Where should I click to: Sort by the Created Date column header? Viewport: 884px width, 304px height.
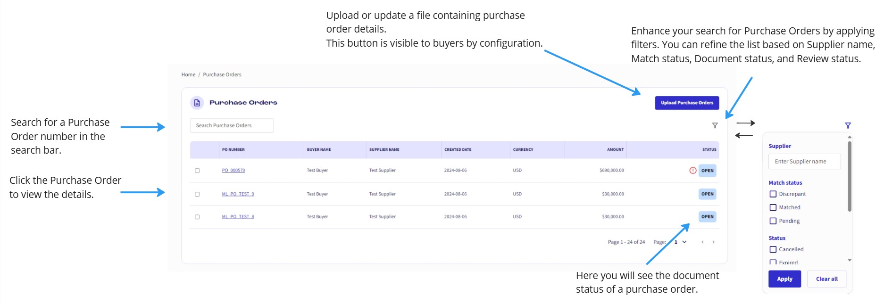click(458, 150)
